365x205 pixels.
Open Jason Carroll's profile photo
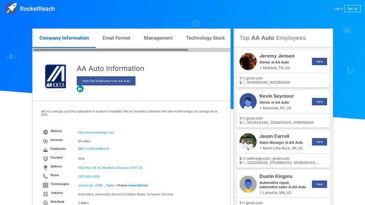point(248,142)
